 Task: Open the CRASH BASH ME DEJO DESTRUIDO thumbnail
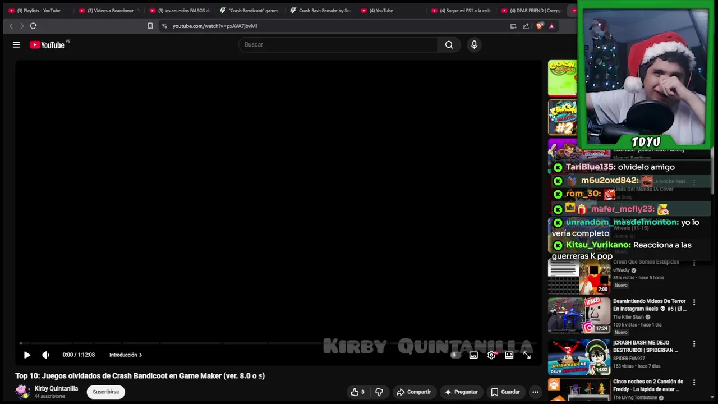pyautogui.click(x=579, y=356)
